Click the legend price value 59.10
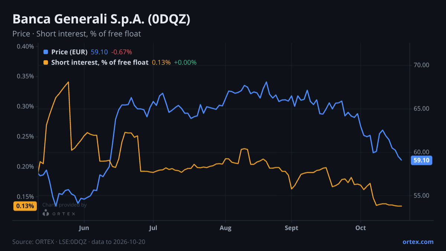The width and height of the screenshot is (446, 251). pos(99,52)
